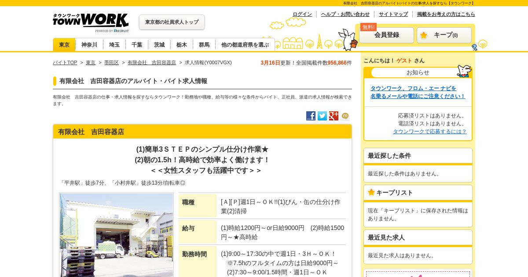Click the 墨田区 breadcrumb link
Screen dimensions: 528x277
tap(111, 63)
